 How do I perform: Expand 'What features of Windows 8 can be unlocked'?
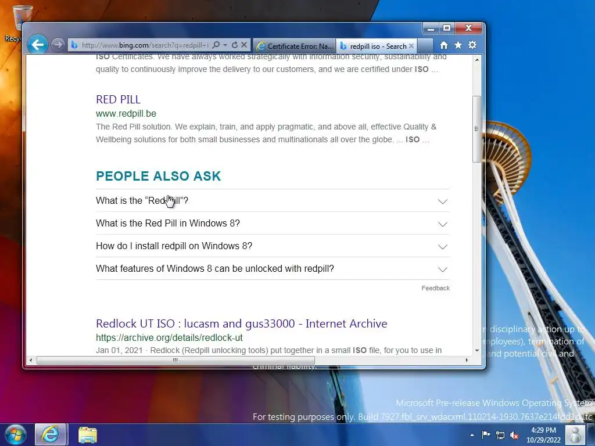click(x=272, y=269)
